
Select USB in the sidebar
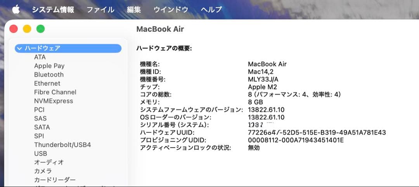point(41,154)
